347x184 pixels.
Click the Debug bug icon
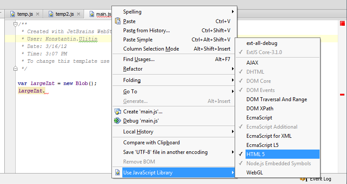(x=117, y=121)
